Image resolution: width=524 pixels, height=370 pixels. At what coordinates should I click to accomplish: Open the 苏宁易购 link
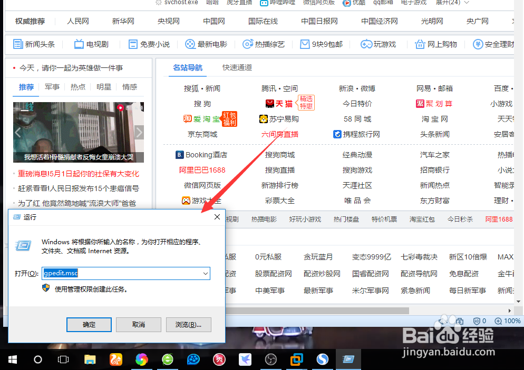(279, 119)
